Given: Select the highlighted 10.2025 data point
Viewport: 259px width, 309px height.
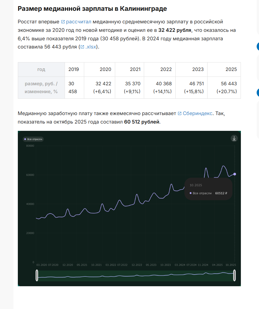Looking at the screenshot, I should point(234,174).
